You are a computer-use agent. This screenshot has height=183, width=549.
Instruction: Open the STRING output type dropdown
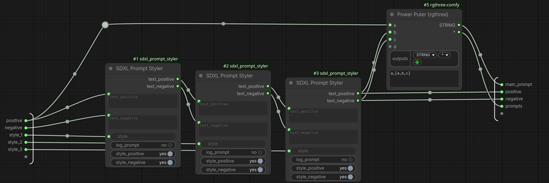[x=425, y=55]
